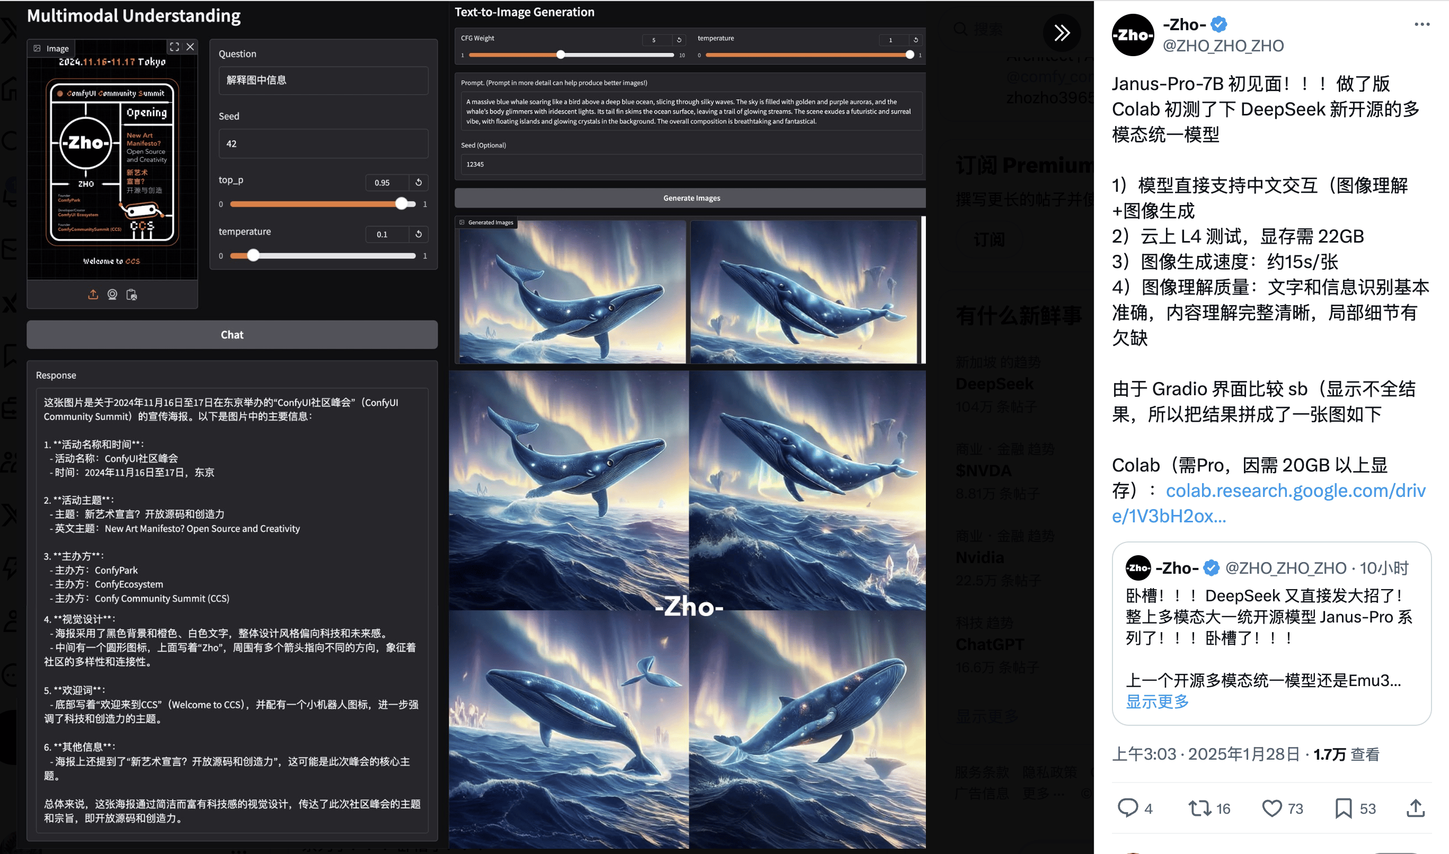Paste image from clipboard icon
This screenshot has width=1449, height=854.
coord(132,294)
